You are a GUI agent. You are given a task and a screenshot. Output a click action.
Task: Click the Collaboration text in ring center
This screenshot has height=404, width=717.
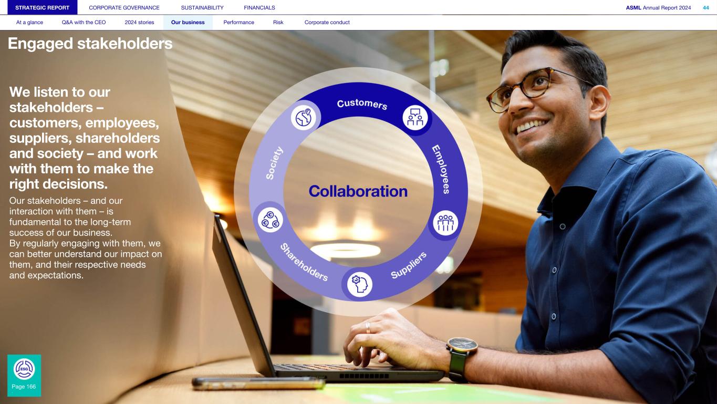(x=358, y=191)
